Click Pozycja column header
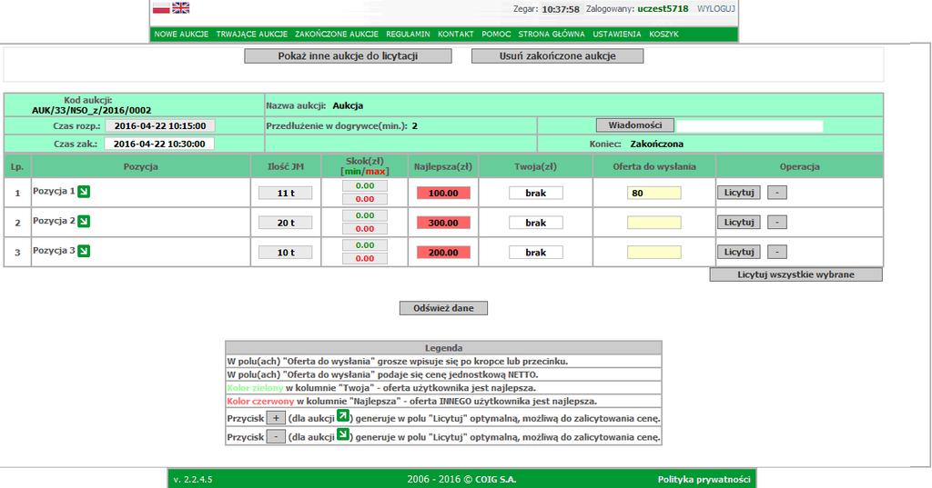Screen dimensions: 932x488 [x=141, y=167]
